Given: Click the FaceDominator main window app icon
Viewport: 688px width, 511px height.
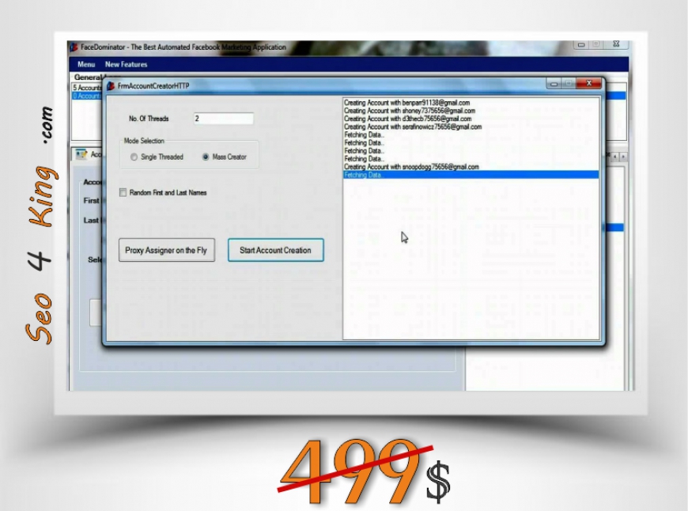Looking at the screenshot, I should click(x=74, y=47).
